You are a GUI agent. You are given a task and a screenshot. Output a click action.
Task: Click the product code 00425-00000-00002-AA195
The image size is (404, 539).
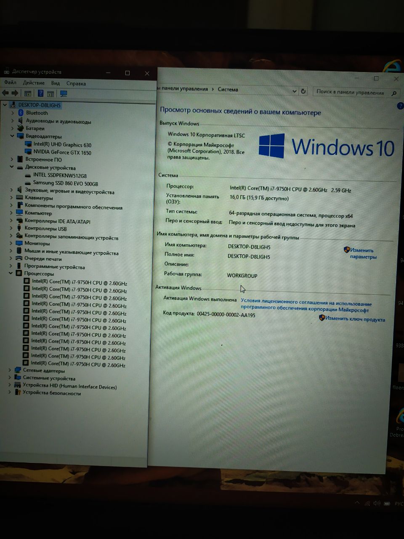point(226,314)
